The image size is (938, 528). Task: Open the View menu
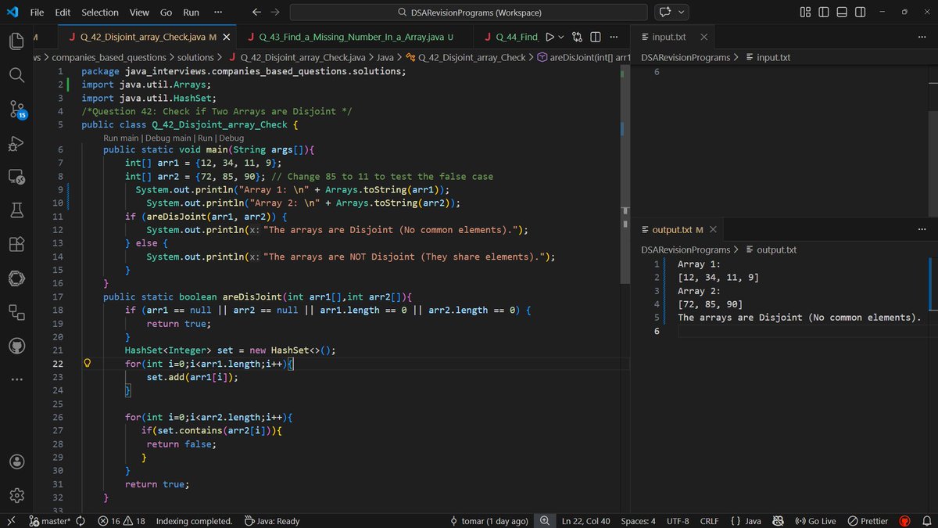click(139, 13)
